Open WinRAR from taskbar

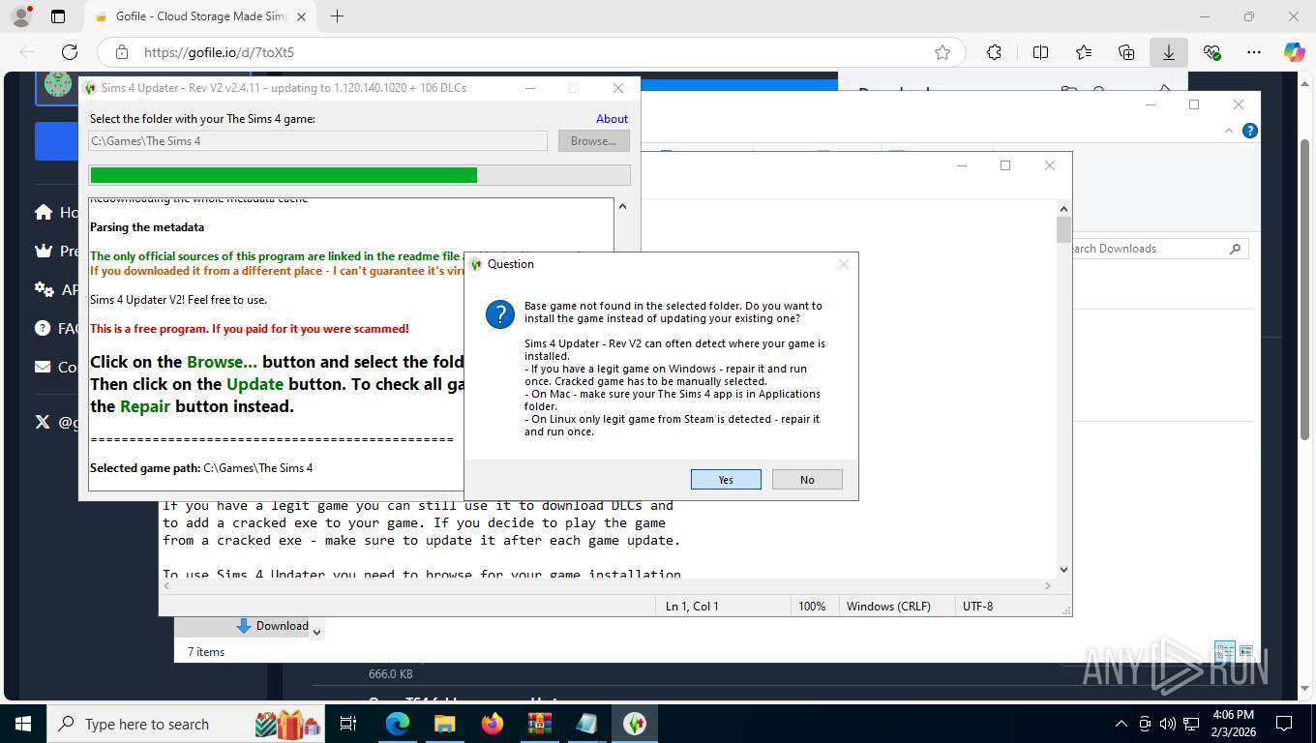tap(540, 724)
